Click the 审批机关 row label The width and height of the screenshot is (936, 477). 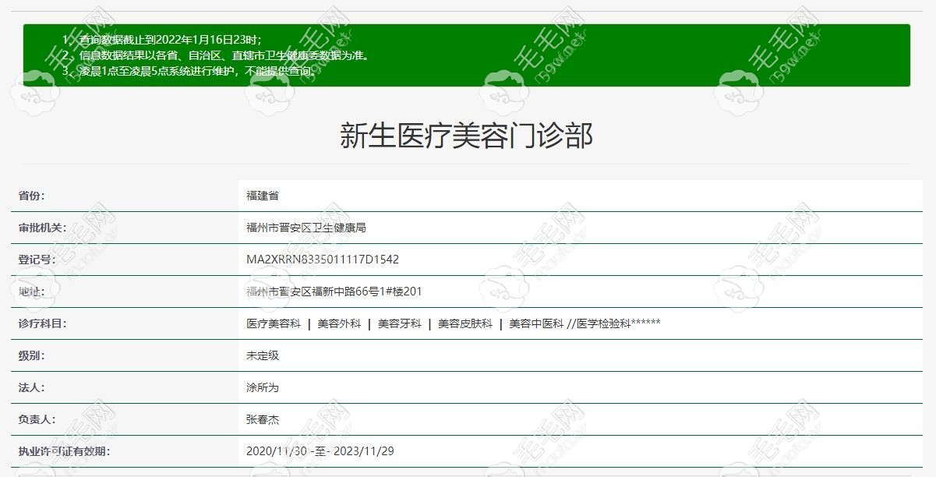(43, 228)
